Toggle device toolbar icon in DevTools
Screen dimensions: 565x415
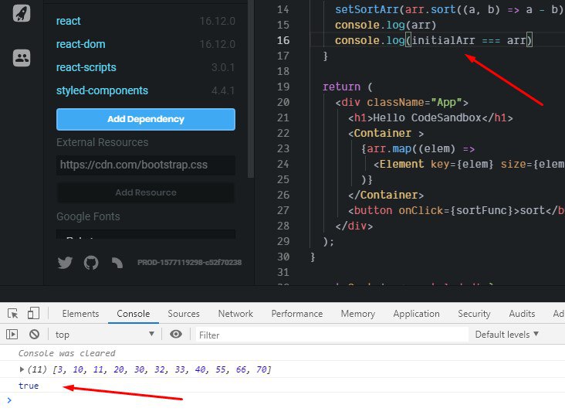click(33, 313)
